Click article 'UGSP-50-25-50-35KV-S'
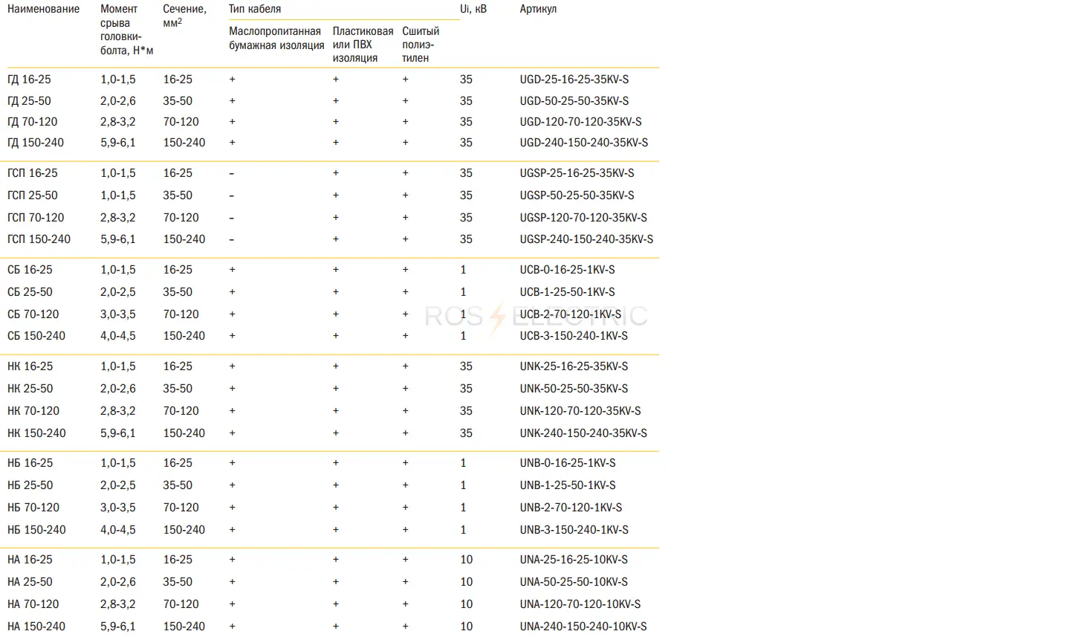 577,195
